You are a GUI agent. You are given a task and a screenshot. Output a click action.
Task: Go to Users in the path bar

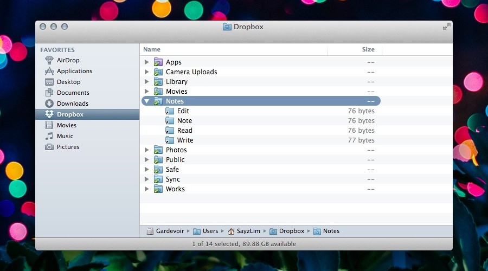[210, 231]
